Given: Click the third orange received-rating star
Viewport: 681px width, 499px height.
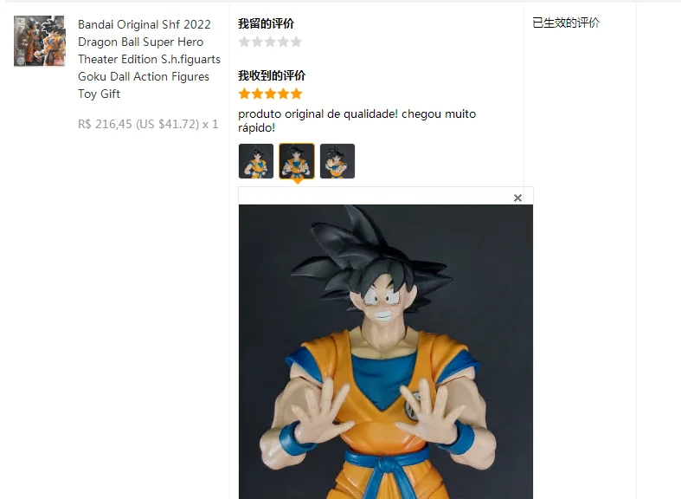Looking at the screenshot, I should [x=270, y=94].
